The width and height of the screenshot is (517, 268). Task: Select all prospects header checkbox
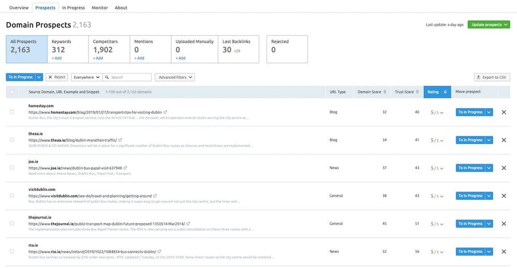[x=12, y=92]
